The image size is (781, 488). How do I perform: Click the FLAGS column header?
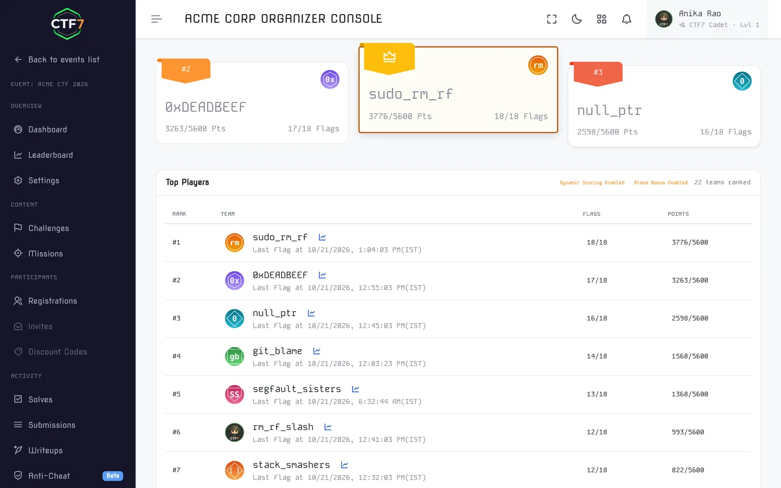[592, 214]
